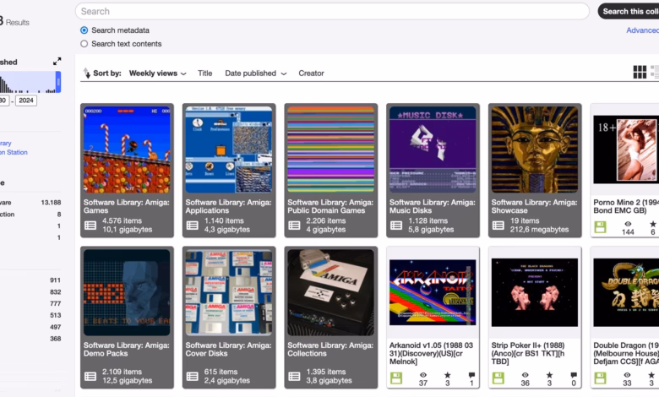Viewport: 659px width, 397px height.
Task: Click favorites star on Strip Poker card
Action: click(549, 375)
